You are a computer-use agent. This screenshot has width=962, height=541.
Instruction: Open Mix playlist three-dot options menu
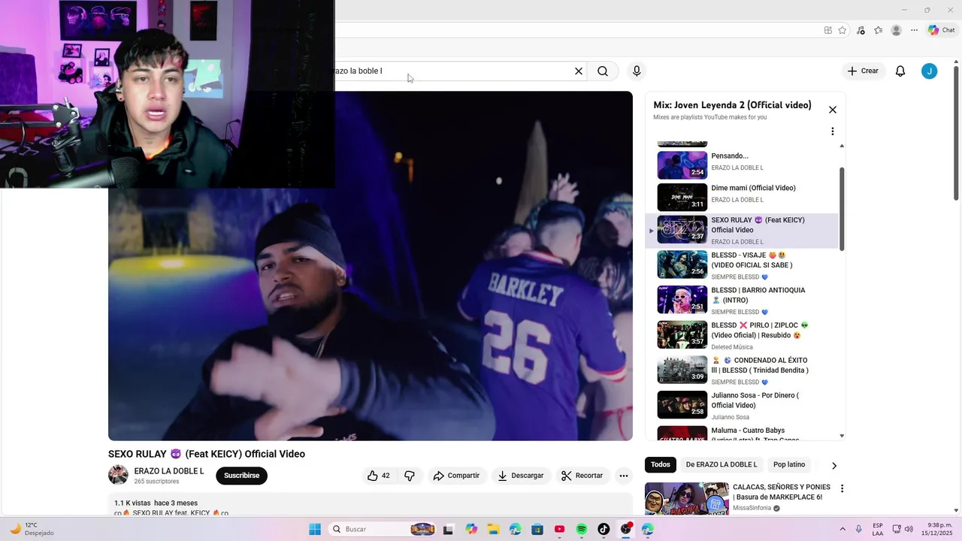coord(832,131)
